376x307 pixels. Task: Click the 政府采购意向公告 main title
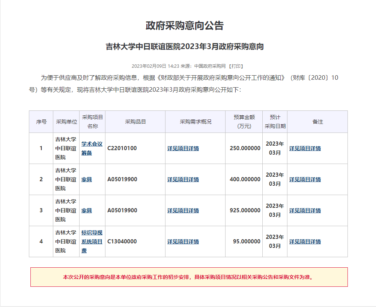(185, 25)
